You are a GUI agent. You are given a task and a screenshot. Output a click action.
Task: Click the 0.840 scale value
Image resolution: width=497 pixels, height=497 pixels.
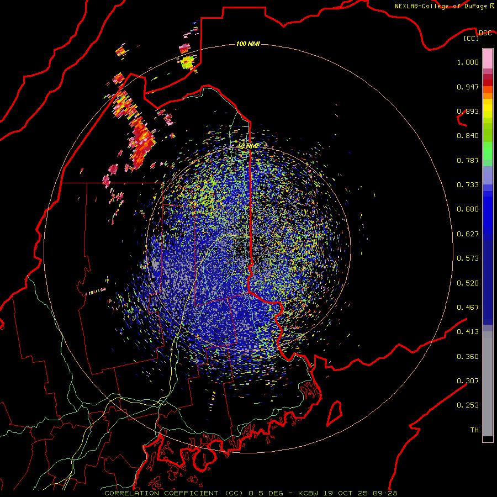(468, 136)
